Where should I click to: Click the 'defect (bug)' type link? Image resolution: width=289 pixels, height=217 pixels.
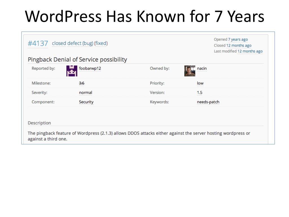[80, 43]
